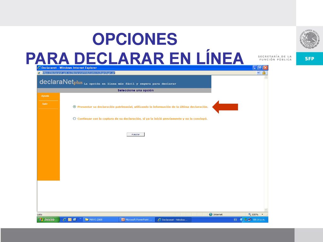Click the Internet Explorer logo in title bar

39,68
